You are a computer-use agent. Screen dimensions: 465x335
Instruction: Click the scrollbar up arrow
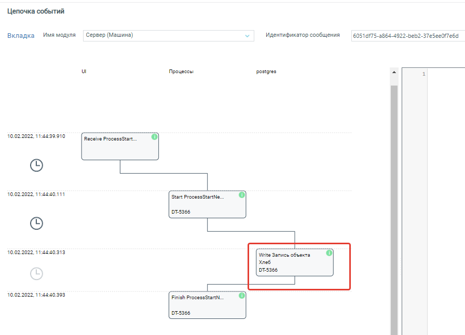pyautogui.click(x=394, y=72)
